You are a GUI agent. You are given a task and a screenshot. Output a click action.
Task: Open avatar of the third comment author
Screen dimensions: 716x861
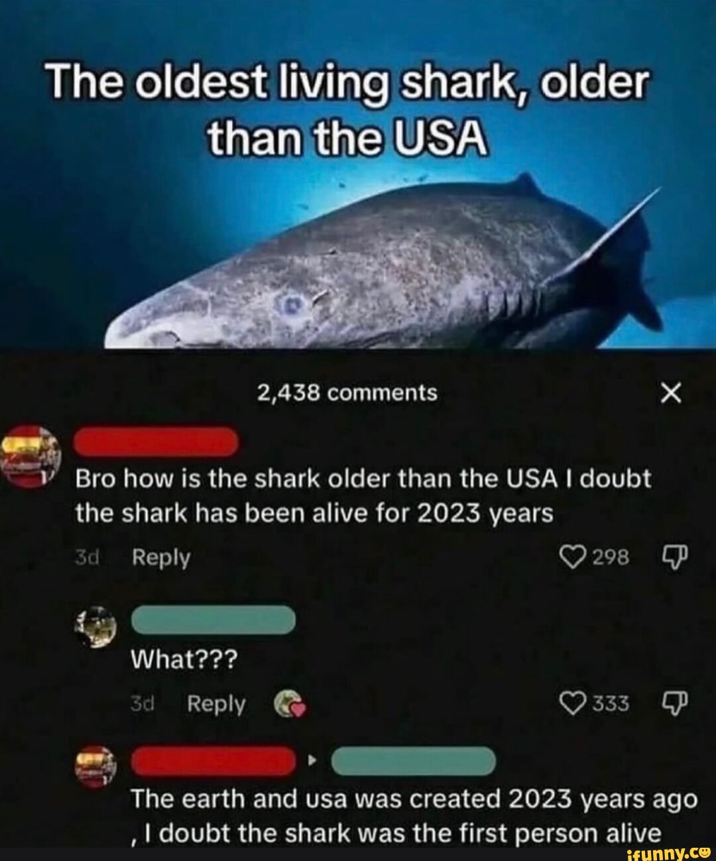[x=97, y=767]
